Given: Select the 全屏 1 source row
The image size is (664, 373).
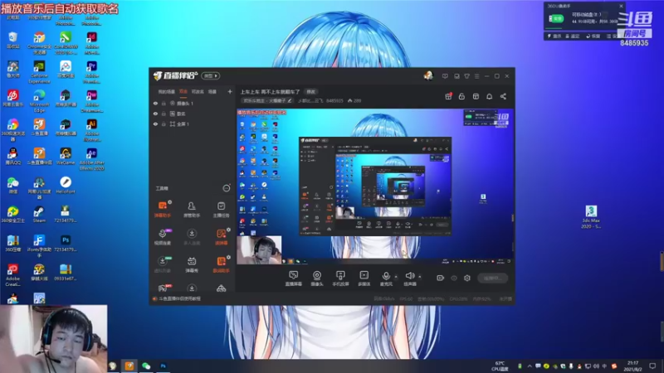Looking at the screenshot, I should pos(193,124).
